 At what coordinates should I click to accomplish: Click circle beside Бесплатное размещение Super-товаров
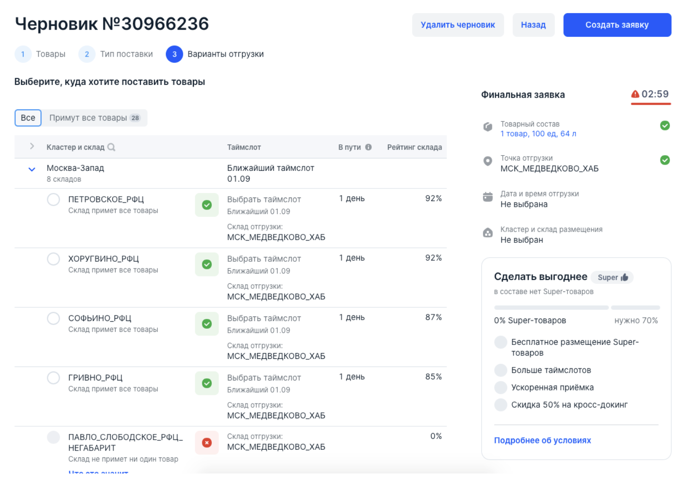coord(500,342)
